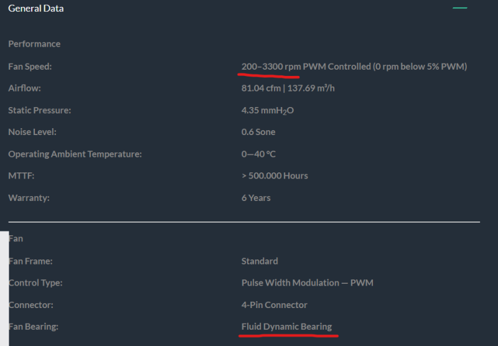Click the 0.6 Sone value
Viewport: 498px width, 346px height.
[x=258, y=132]
